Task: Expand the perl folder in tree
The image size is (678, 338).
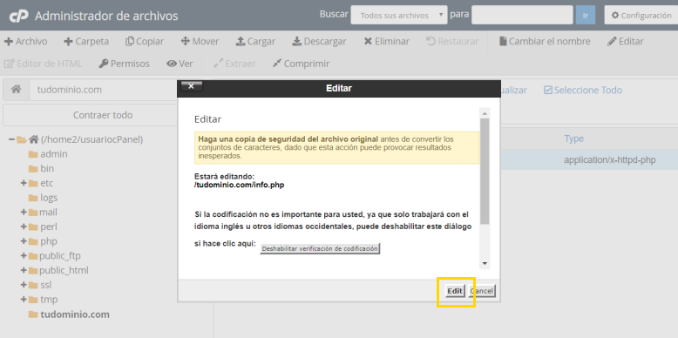Action: click(24, 226)
